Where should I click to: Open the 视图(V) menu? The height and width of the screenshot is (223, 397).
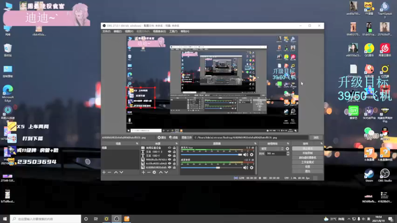129,31
